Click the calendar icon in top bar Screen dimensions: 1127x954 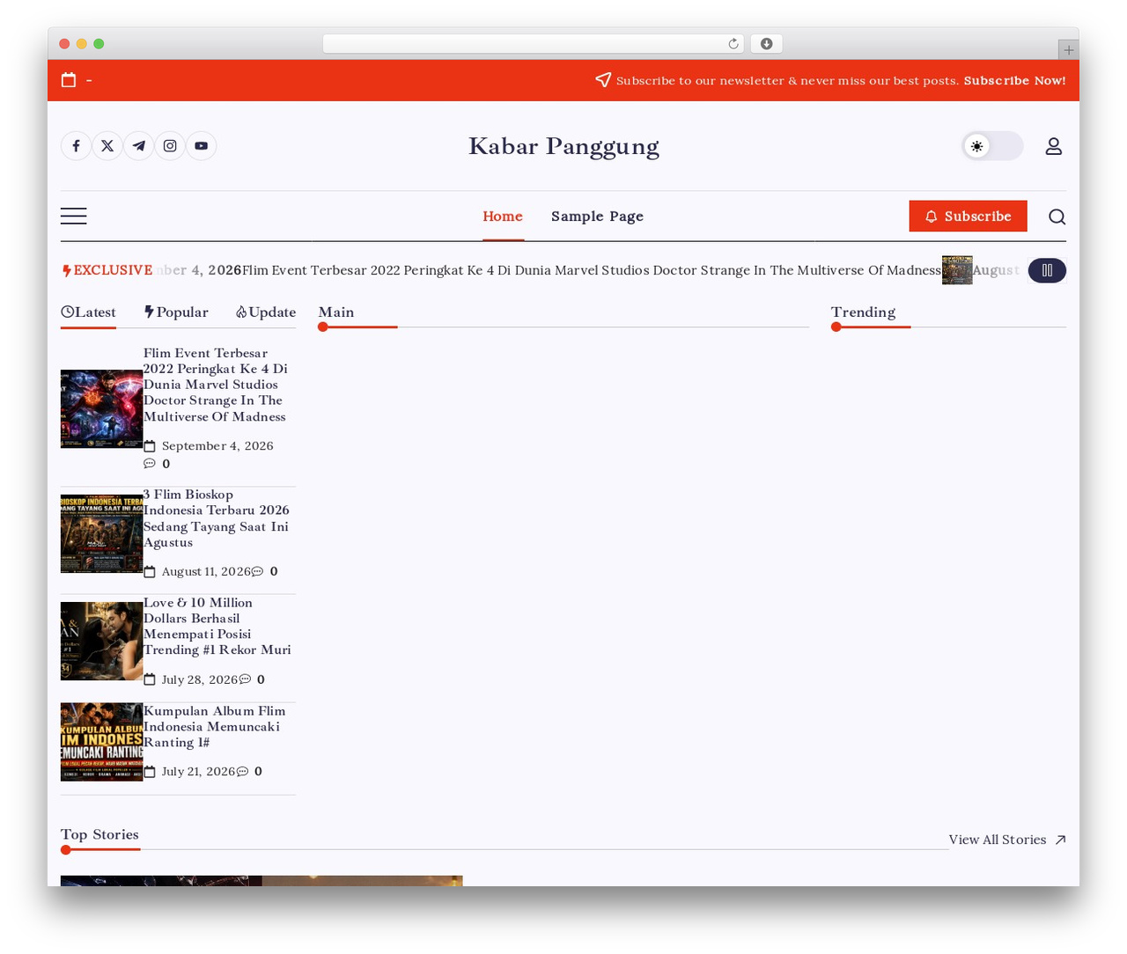pos(69,80)
